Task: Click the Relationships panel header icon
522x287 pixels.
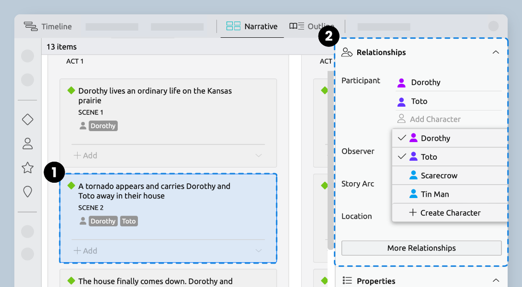Action: (347, 52)
